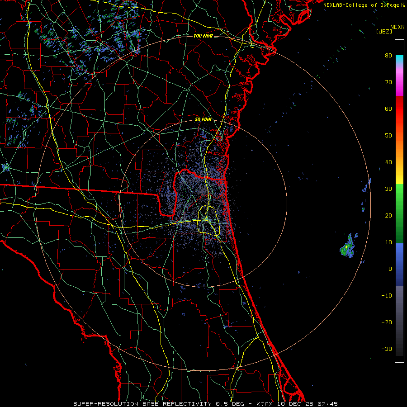Screen dimensions: 407x407
Task: Click the 80 value on the dBZ scale
Action: click(388, 55)
